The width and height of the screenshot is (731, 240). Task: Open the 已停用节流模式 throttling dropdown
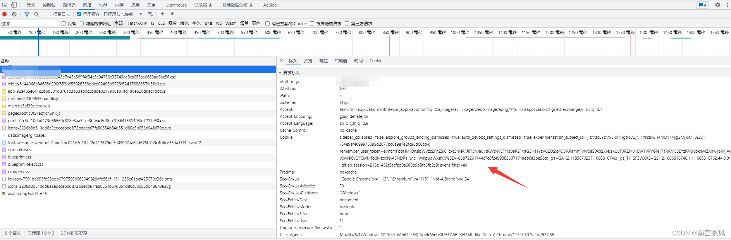123,14
